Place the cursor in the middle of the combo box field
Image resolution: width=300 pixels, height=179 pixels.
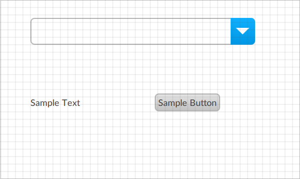(131, 31)
